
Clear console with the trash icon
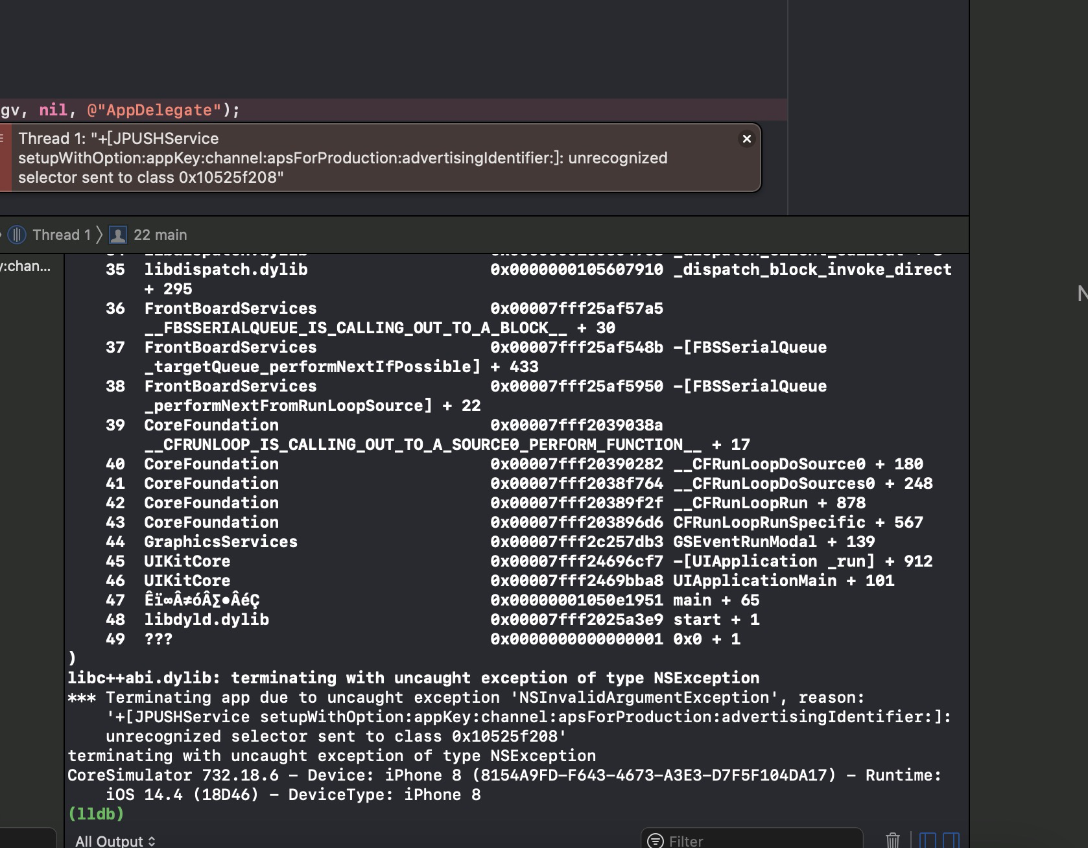point(893,840)
